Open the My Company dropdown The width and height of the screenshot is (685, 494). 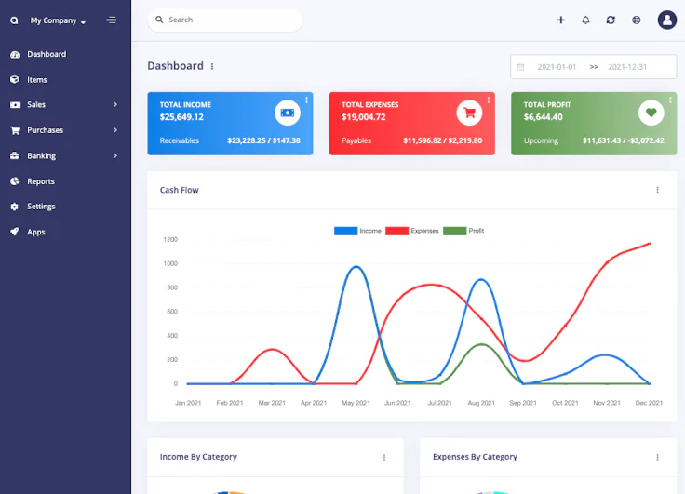pos(58,20)
